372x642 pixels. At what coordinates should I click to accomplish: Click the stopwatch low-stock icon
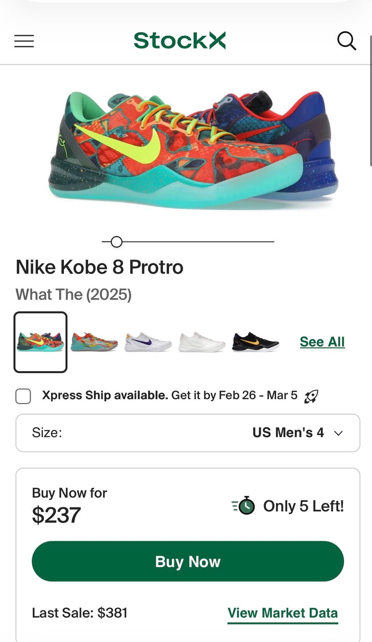[x=244, y=505]
